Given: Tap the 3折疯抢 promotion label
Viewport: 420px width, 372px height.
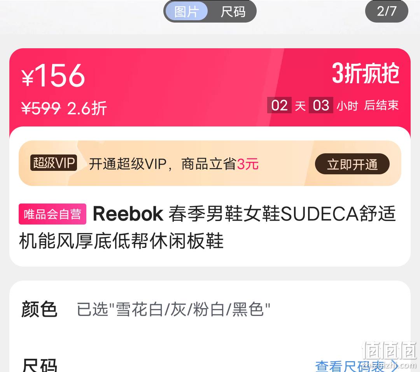Looking at the screenshot, I should (366, 73).
